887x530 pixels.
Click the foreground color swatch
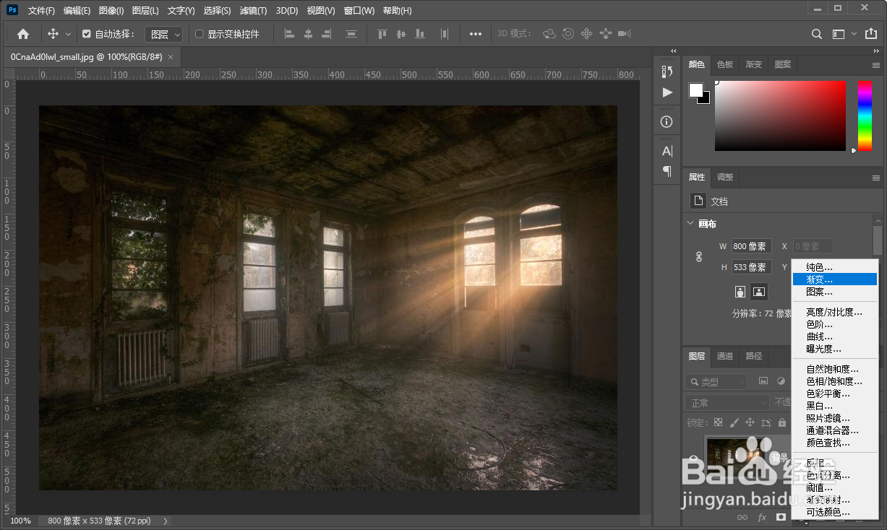click(696, 90)
